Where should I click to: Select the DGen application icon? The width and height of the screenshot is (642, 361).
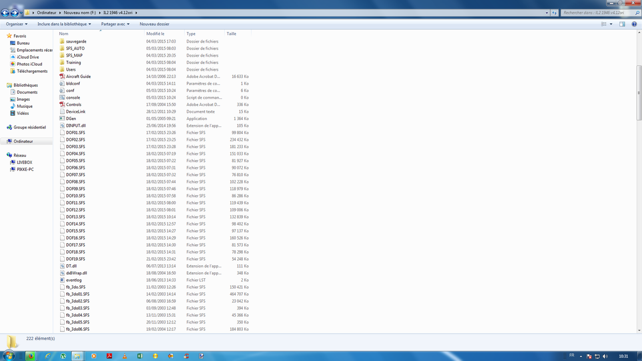(62, 119)
